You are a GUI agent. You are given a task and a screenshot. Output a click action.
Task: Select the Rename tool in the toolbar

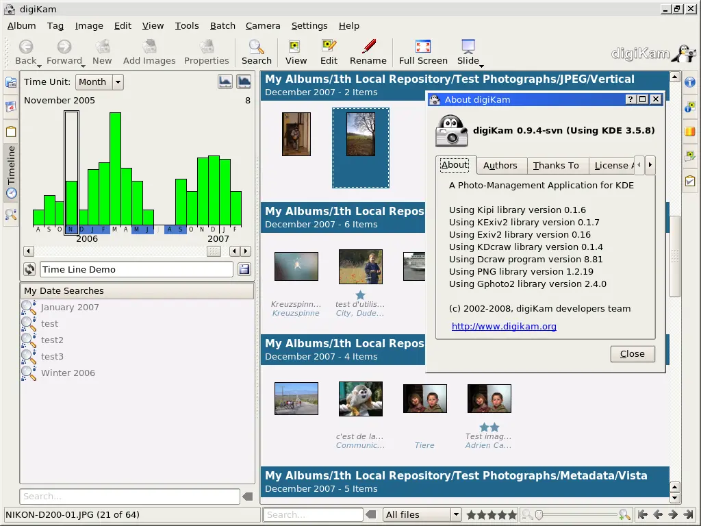(x=368, y=51)
